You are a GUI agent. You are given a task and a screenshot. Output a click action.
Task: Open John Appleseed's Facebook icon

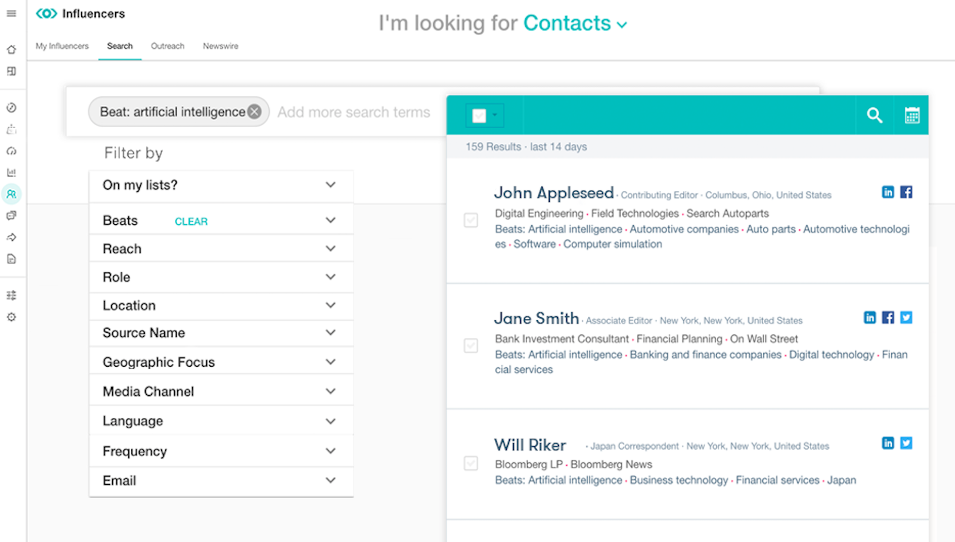(x=906, y=192)
